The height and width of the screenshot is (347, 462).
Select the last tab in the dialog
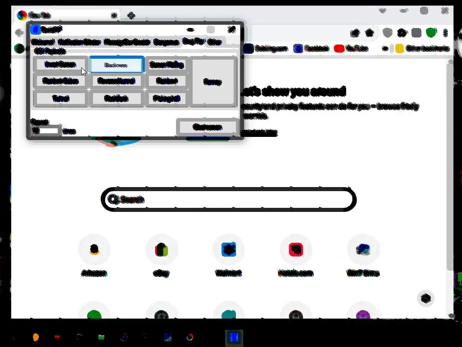(214, 42)
